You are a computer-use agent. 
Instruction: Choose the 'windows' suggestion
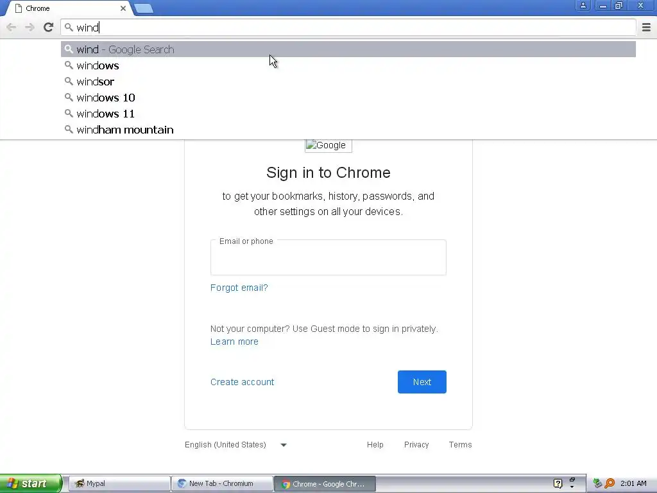(348, 65)
